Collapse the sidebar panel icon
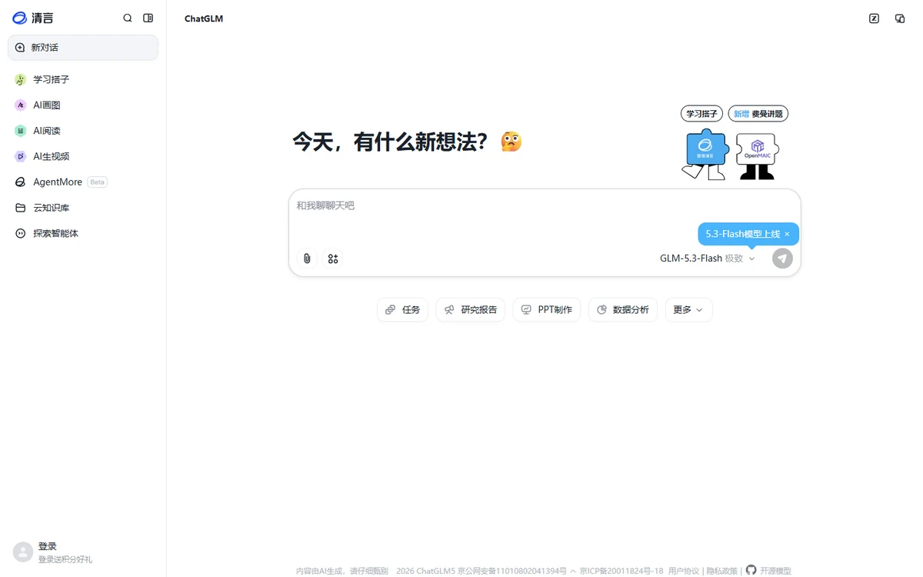 tap(148, 18)
